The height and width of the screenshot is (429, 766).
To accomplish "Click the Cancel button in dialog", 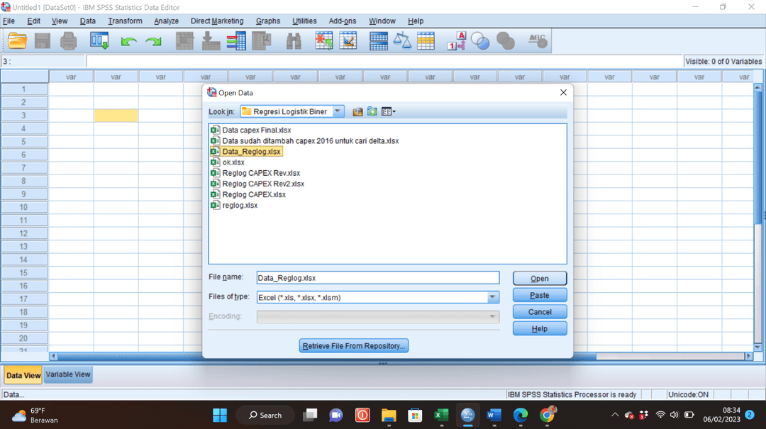I will [x=540, y=312].
